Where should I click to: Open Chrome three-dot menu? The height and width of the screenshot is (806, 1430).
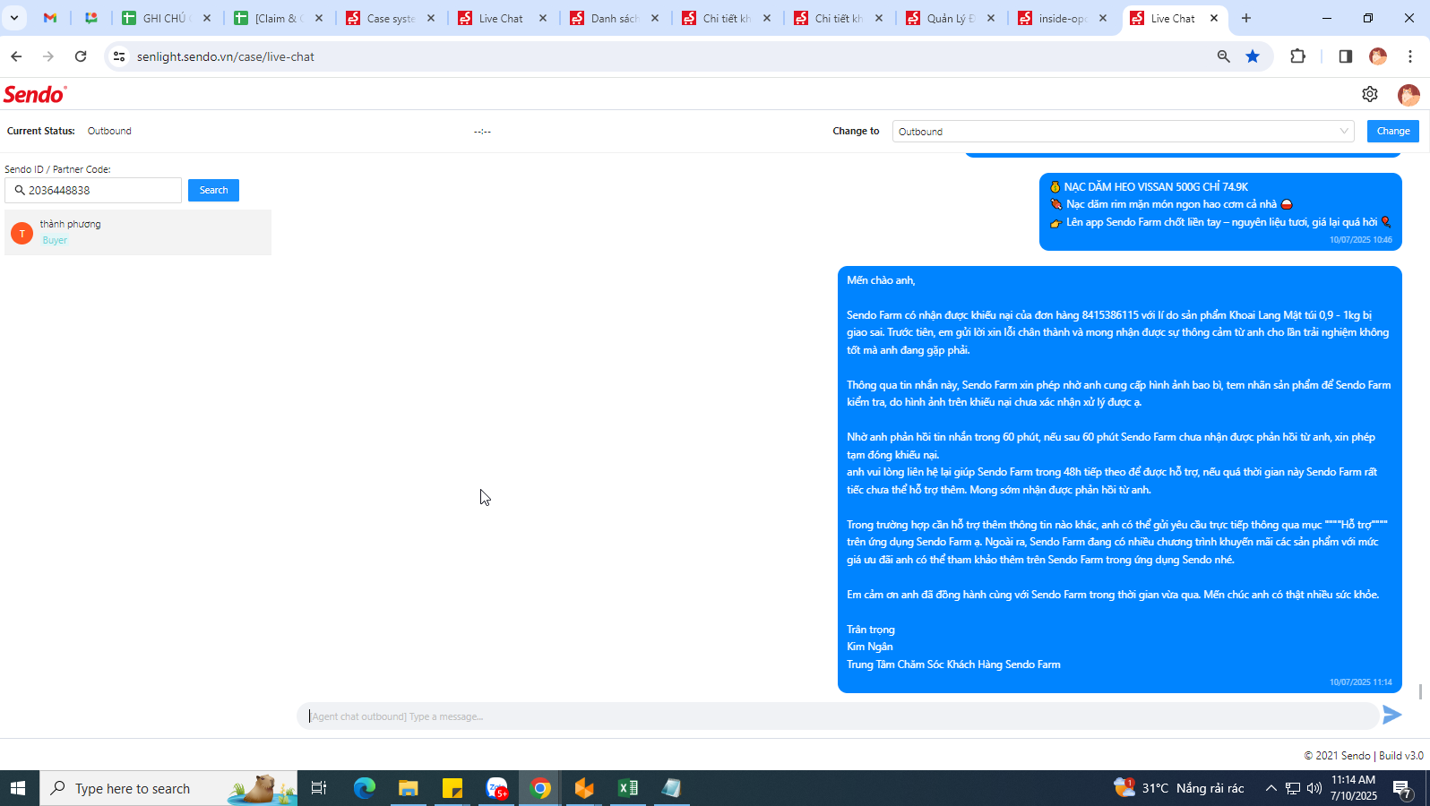1410,56
